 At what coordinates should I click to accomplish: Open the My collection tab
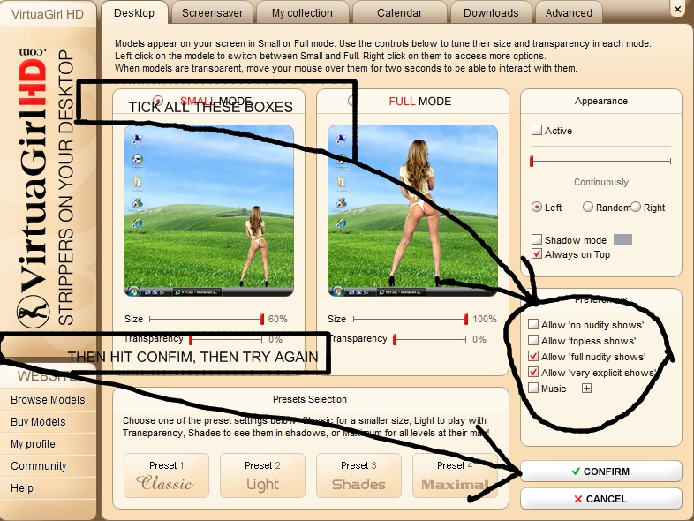(x=302, y=13)
